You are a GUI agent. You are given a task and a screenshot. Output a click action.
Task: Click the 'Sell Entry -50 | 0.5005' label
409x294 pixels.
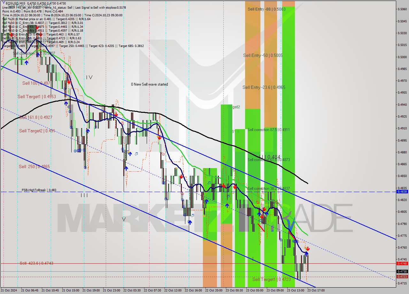click(x=263, y=55)
